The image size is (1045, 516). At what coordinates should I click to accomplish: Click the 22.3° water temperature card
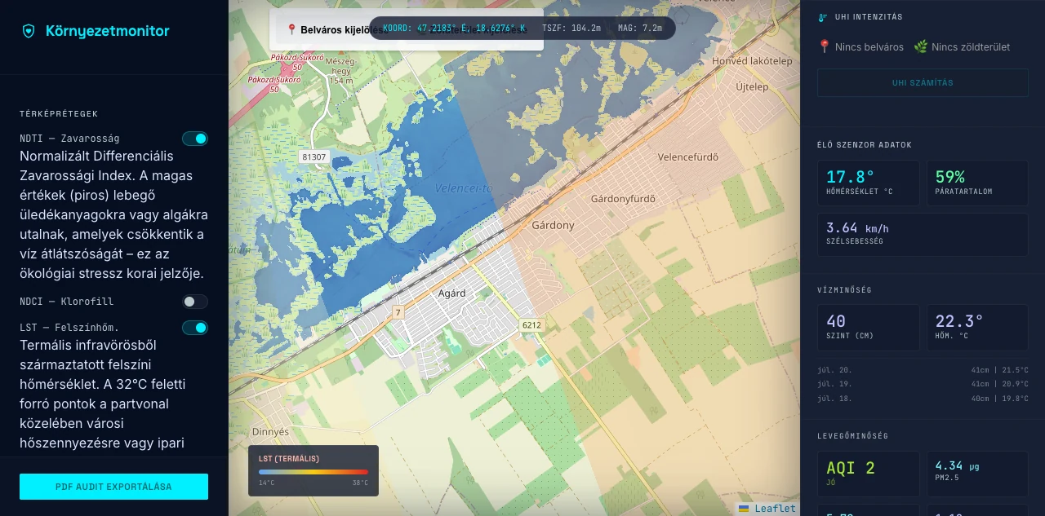(977, 328)
